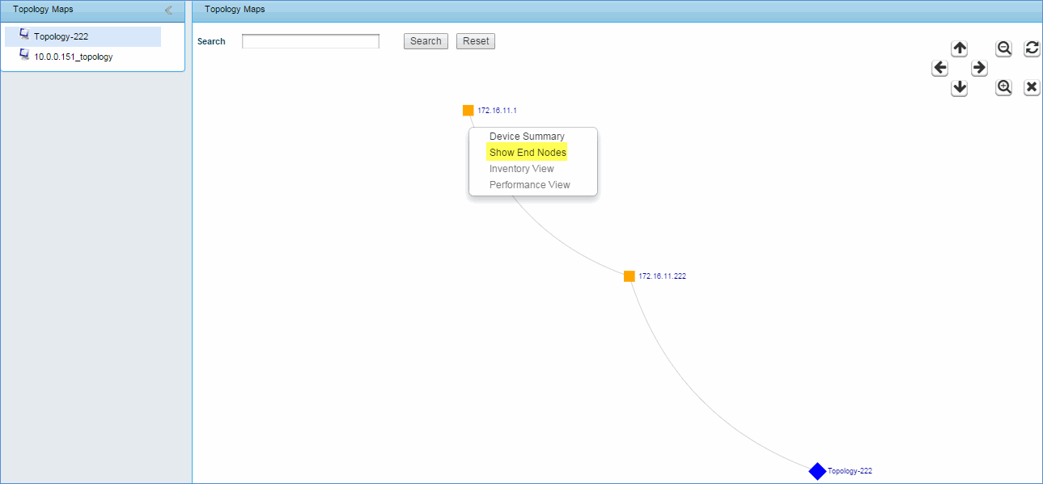The image size is (1043, 484).
Task: Zoom in on the topology map
Action: point(1004,87)
